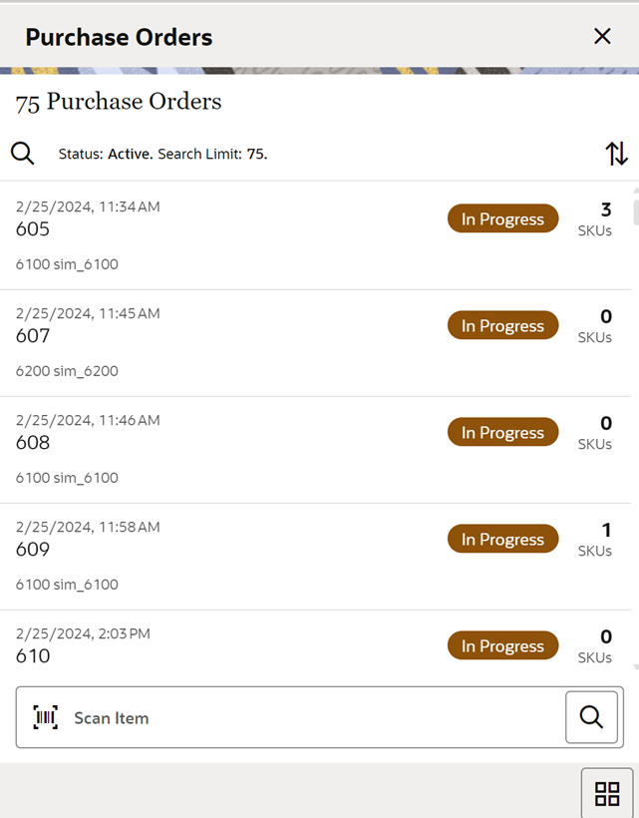This screenshot has width=639, height=818.
Task: Click the In Progress badge on order 610
Action: tap(502, 645)
